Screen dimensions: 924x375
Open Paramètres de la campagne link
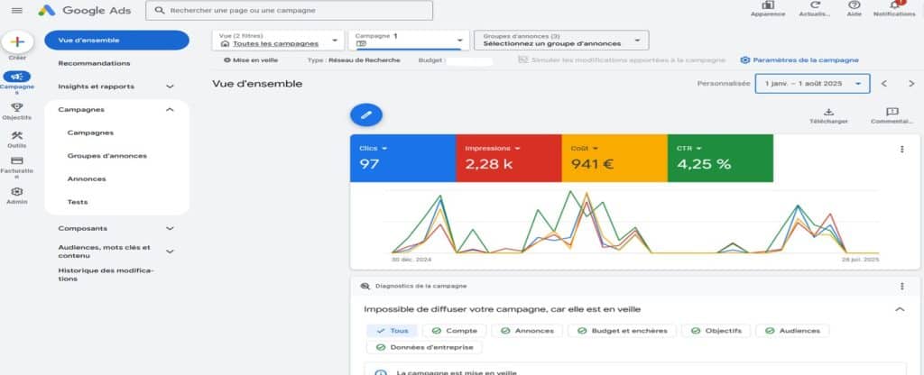tap(799, 60)
